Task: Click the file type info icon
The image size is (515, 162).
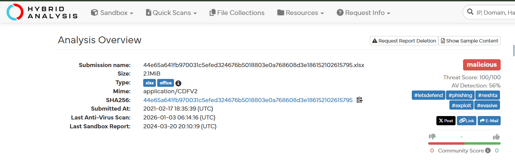Action: (x=178, y=83)
